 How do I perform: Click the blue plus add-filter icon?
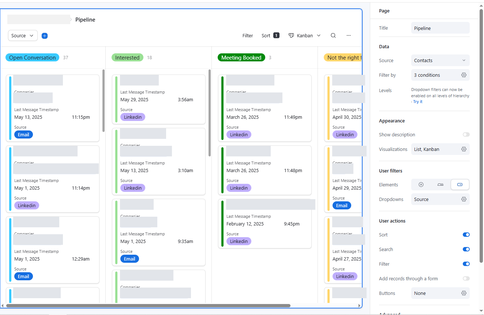[x=45, y=36]
